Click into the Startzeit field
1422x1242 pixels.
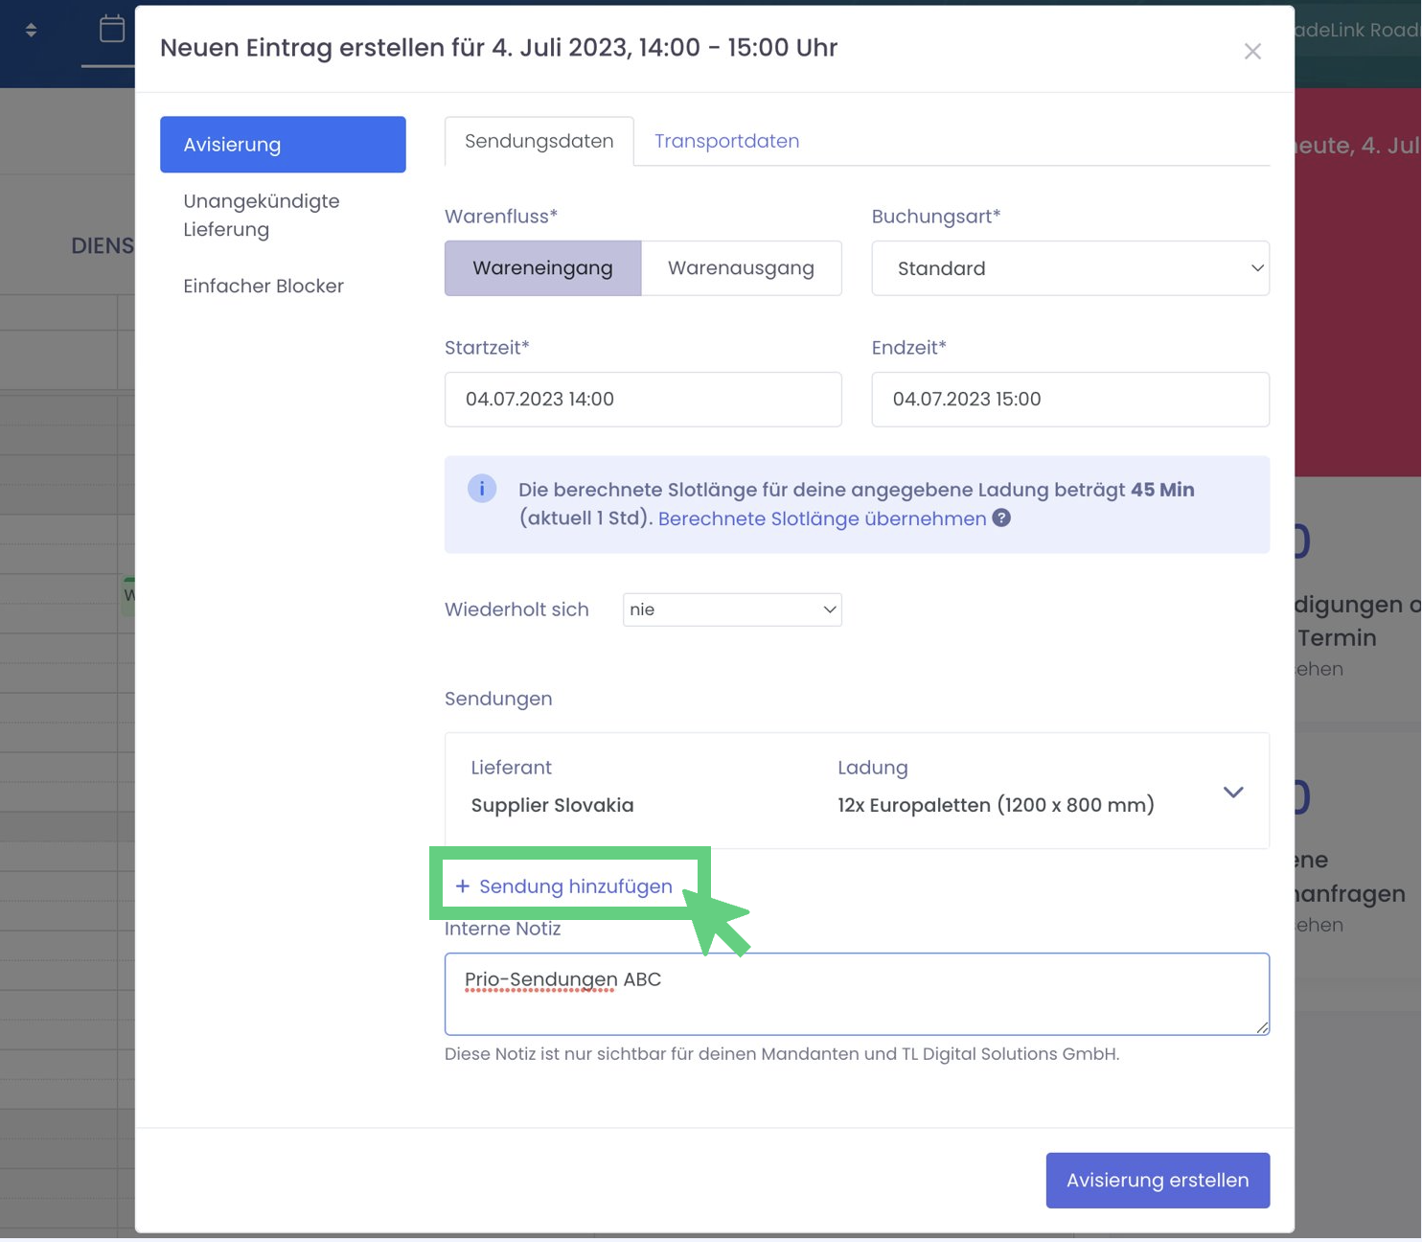(643, 400)
